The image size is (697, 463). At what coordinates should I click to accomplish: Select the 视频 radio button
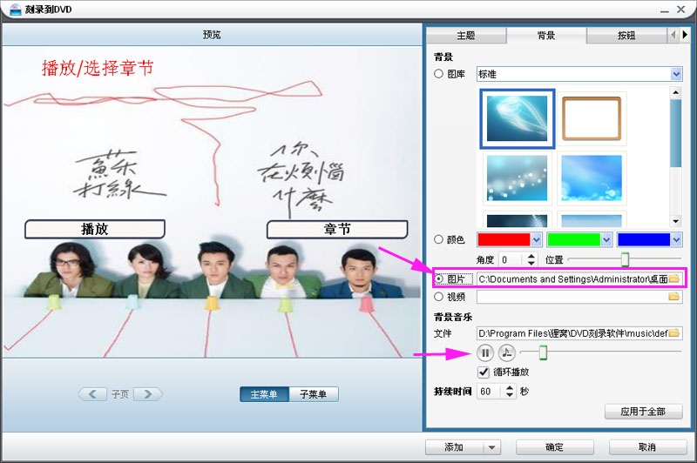point(439,297)
